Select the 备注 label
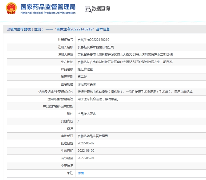The width and height of the screenshot is (206, 180). pyautogui.click(x=70, y=129)
